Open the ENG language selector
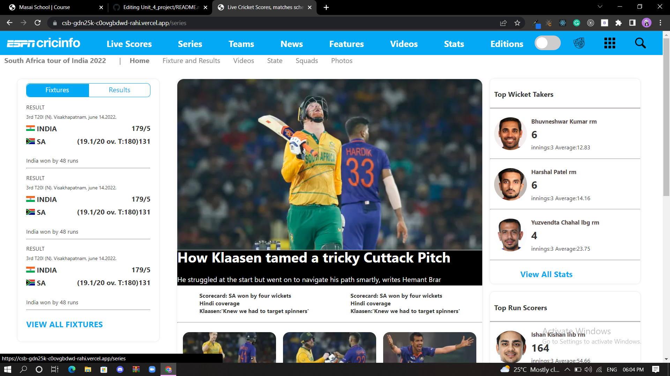 [612, 370]
